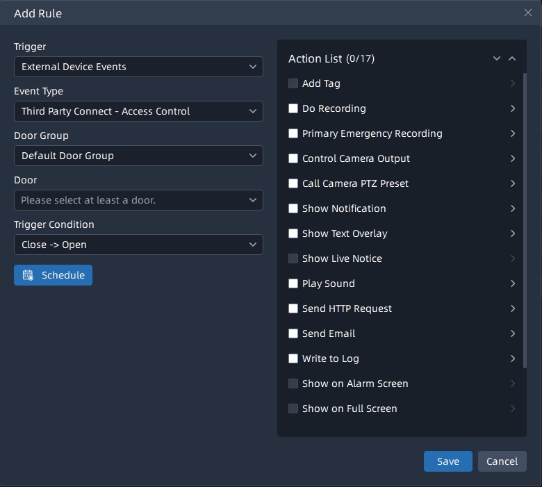
Task: Expand the Trigger Condition dropdown
Action: coord(138,245)
